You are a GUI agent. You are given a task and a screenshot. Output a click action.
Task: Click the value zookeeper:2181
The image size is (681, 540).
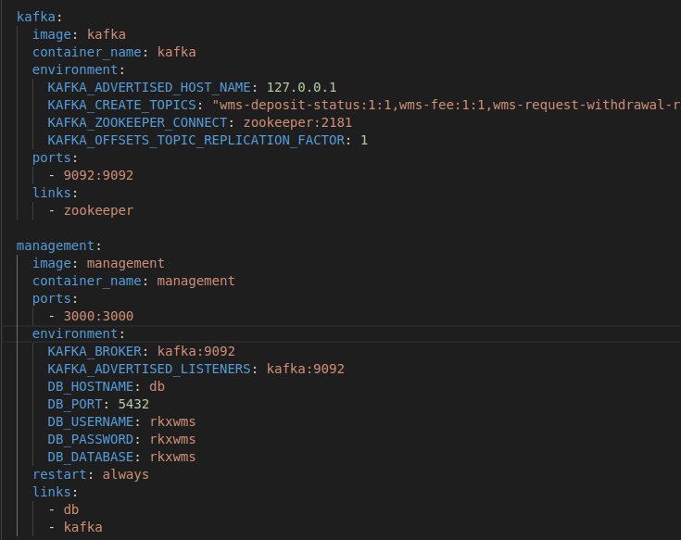[297, 122]
